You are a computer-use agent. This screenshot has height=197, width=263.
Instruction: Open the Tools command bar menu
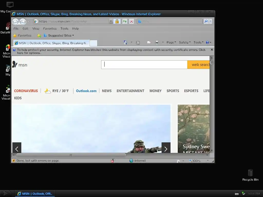(199, 42)
